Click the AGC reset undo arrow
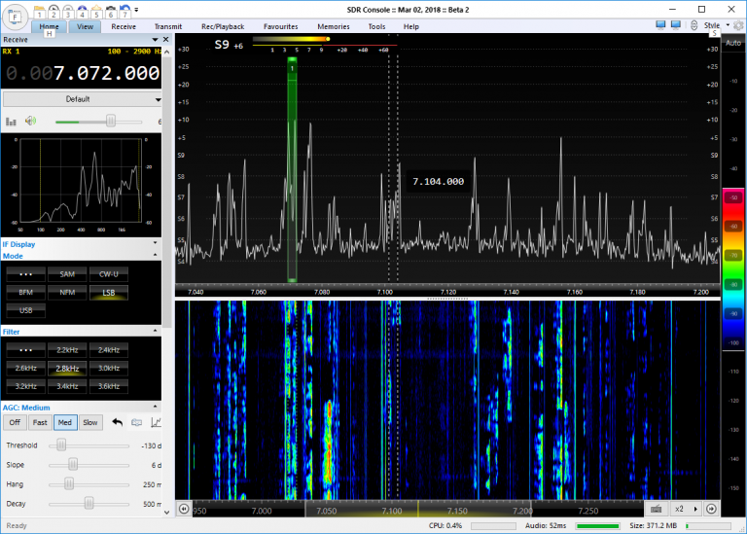Image resolution: width=747 pixels, height=534 pixels. pyautogui.click(x=118, y=422)
